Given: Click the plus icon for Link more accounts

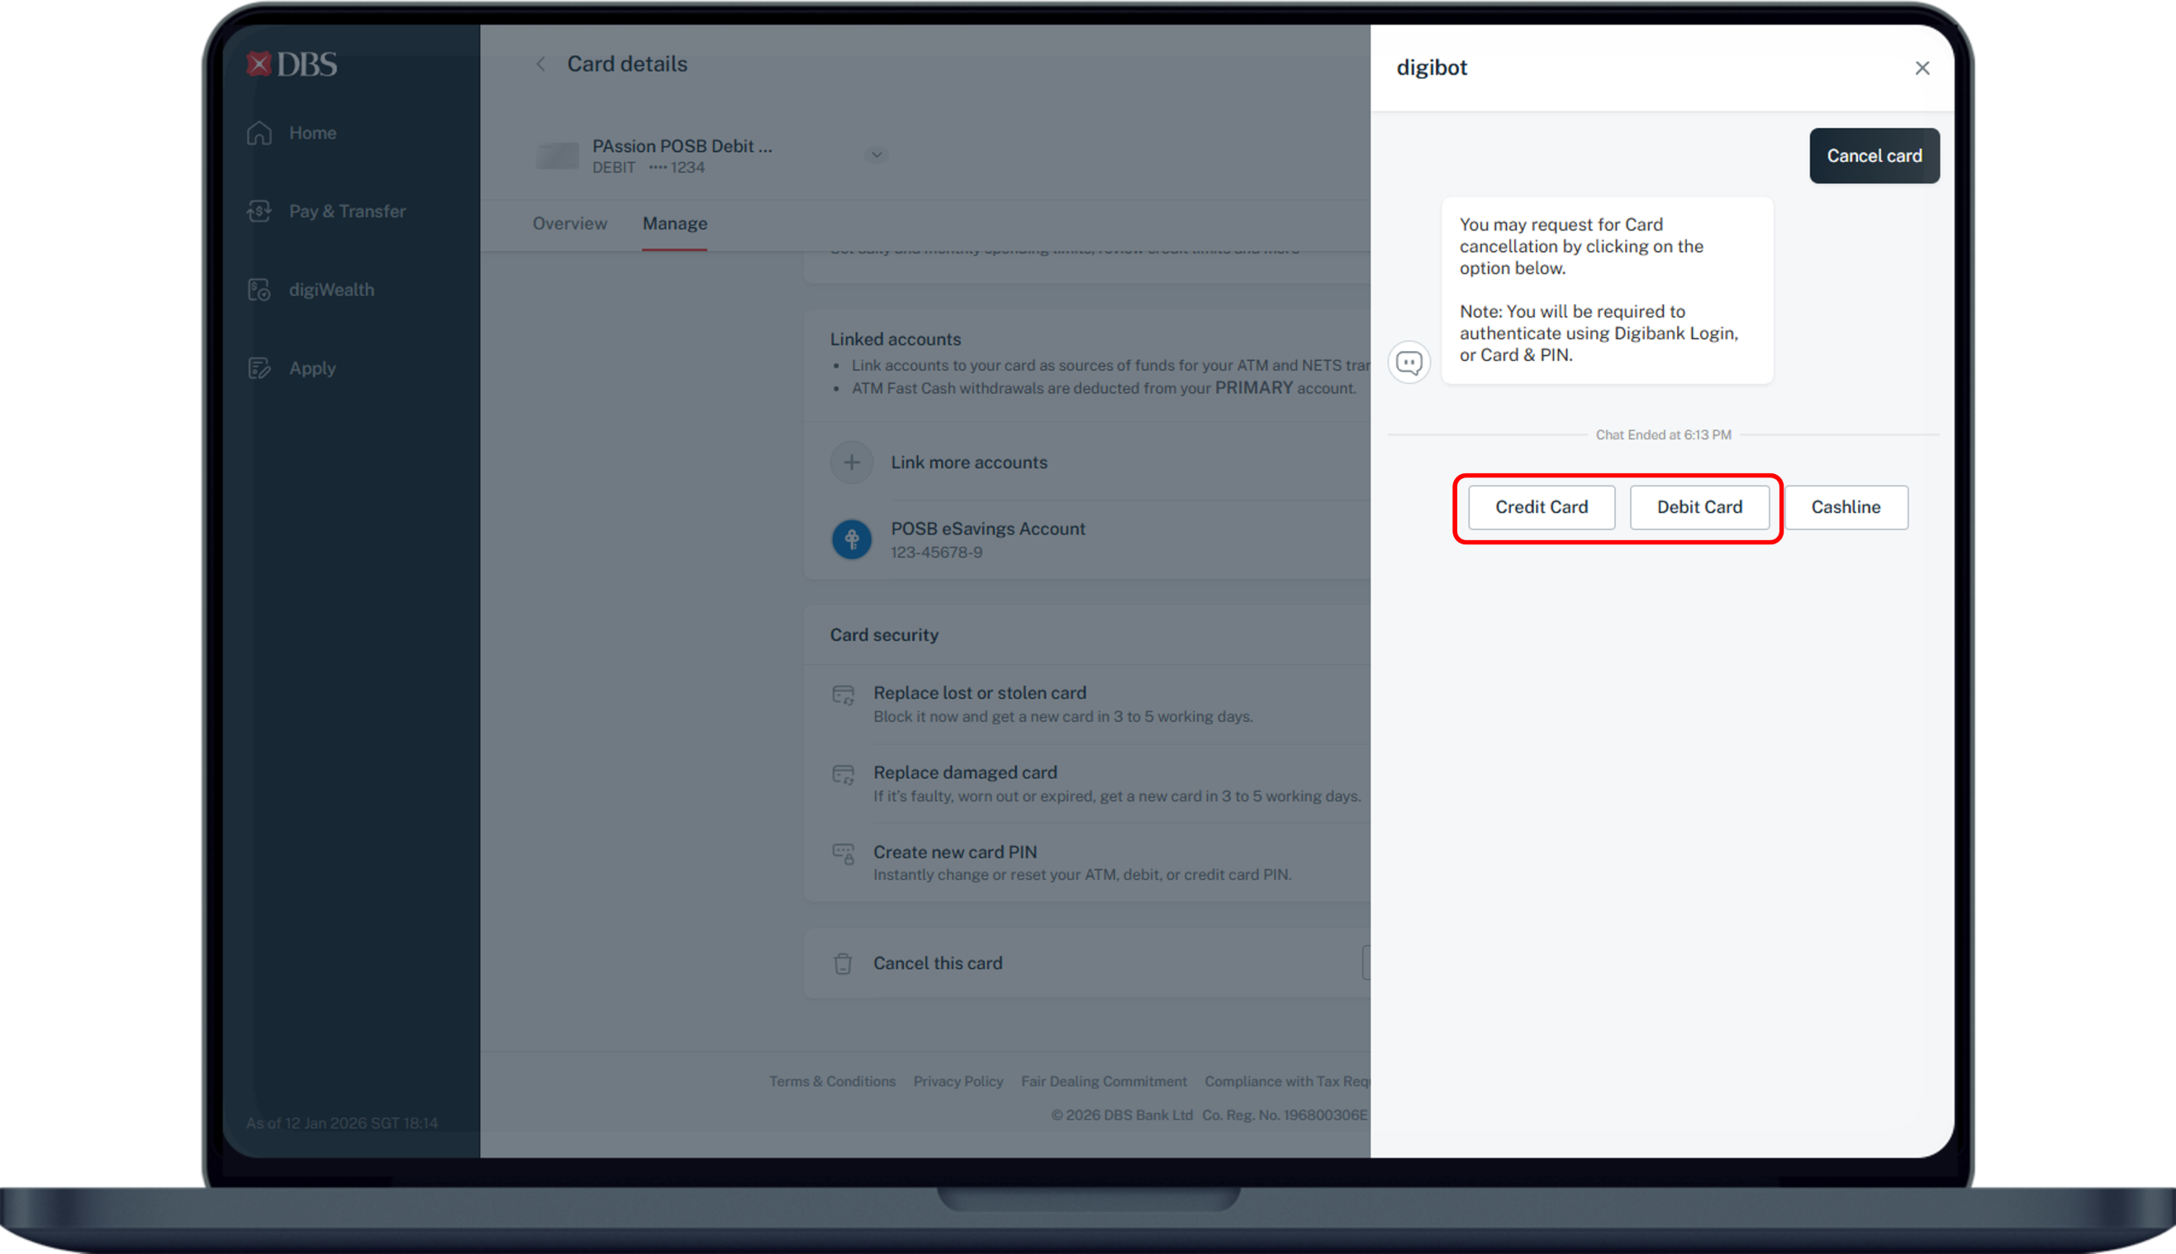Looking at the screenshot, I should click(x=851, y=463).
